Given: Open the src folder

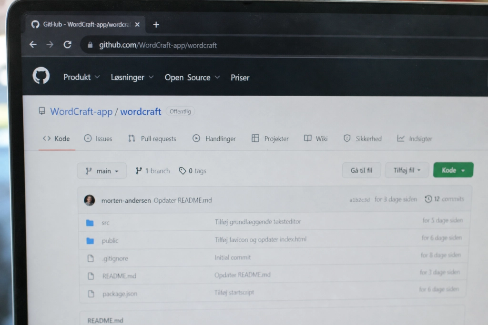Looking at the screenshot, I should [x=105, y=223].
